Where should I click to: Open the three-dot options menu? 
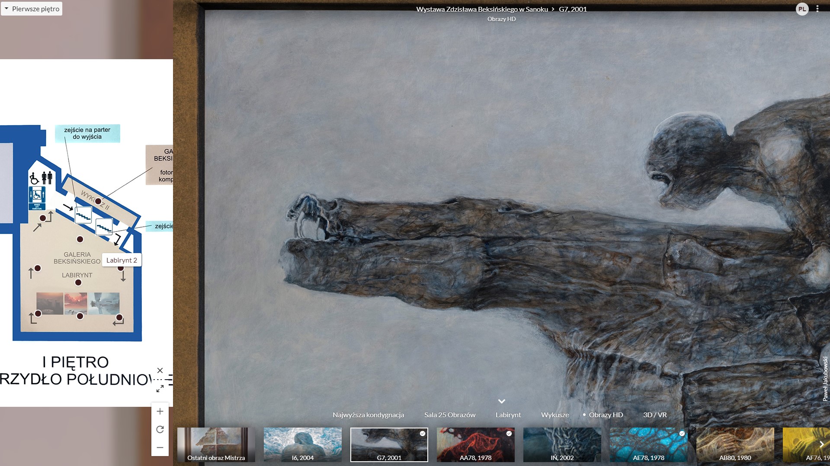[817, 9]
